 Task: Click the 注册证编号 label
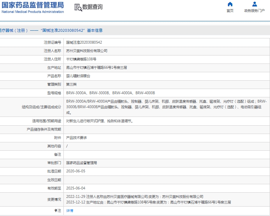pos(52,43)
